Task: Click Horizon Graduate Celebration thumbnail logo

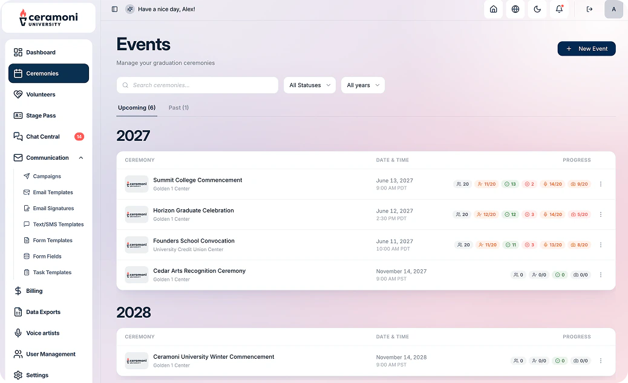Action: coord(137,214)
